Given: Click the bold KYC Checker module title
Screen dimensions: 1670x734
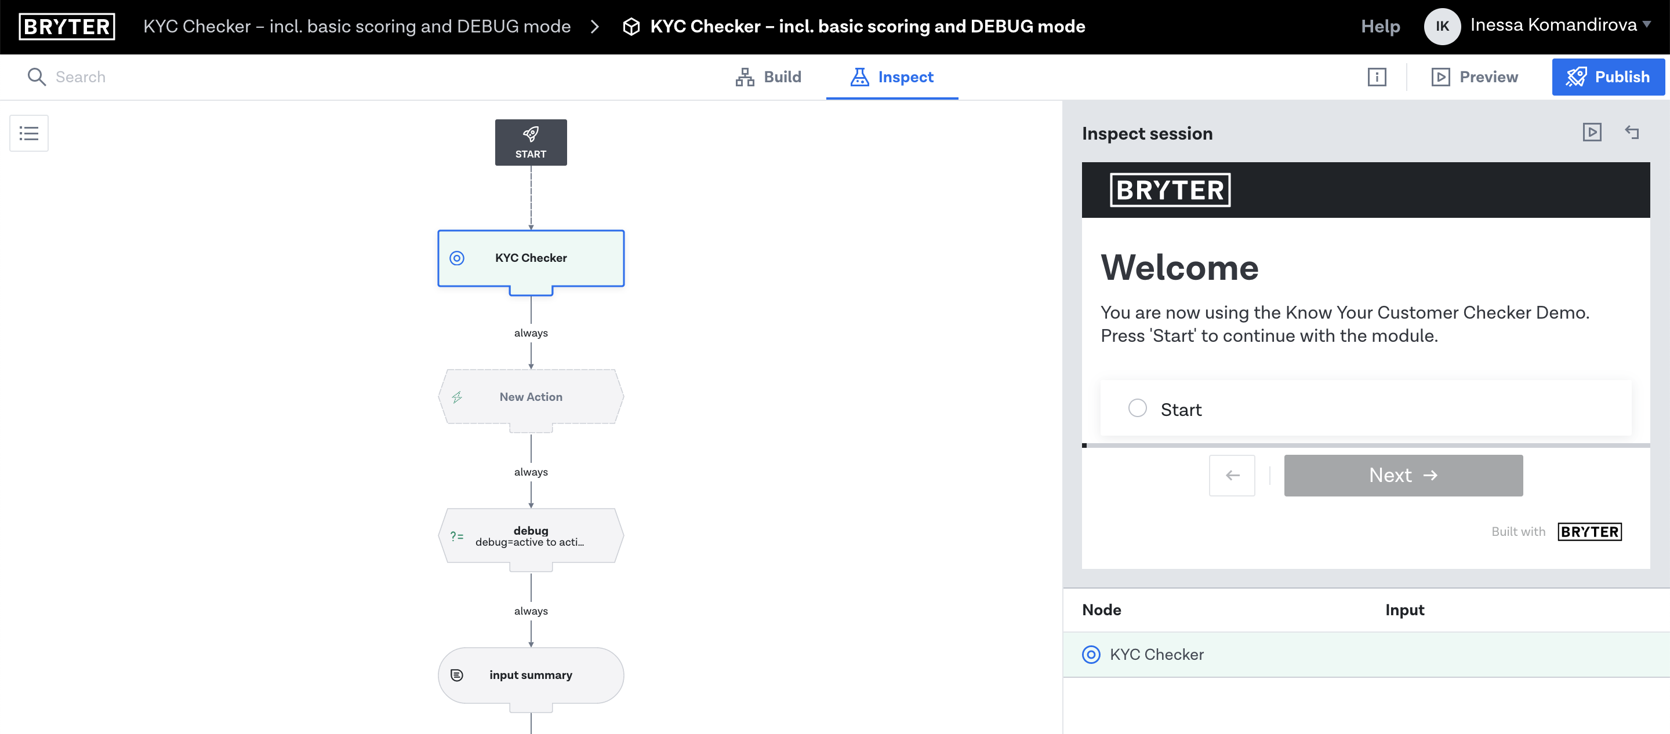Looking at the screenshot, I should (867, 27).
